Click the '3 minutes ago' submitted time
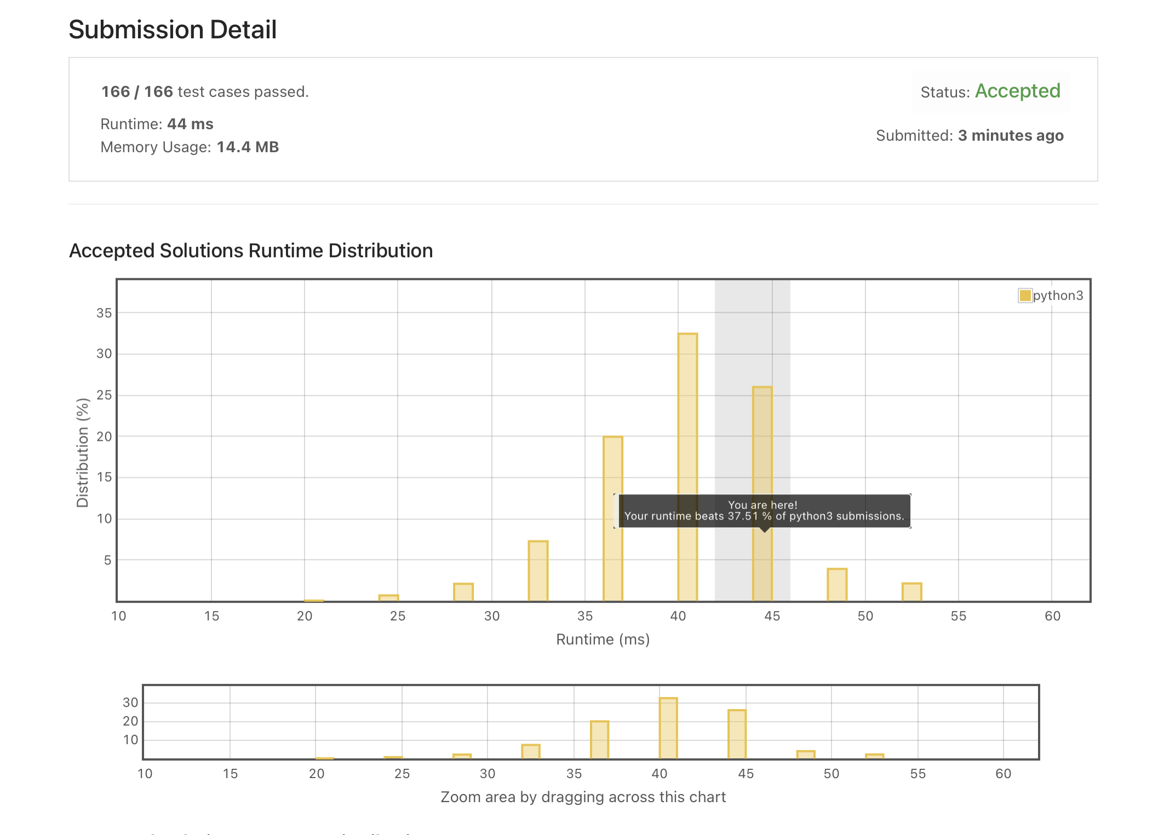Screen dimensions: 1164x835 (x=1010, y=136)
